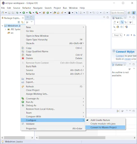137x144 pixels.
Task: Toggle Link with Editor in Package Explorer
Action: coord(22,22)
